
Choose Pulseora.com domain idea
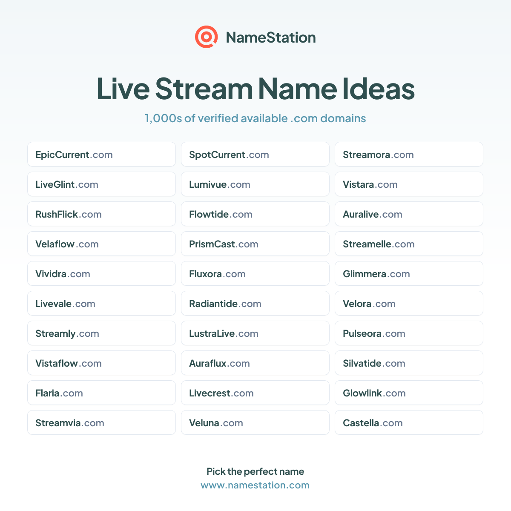(409, 333)
